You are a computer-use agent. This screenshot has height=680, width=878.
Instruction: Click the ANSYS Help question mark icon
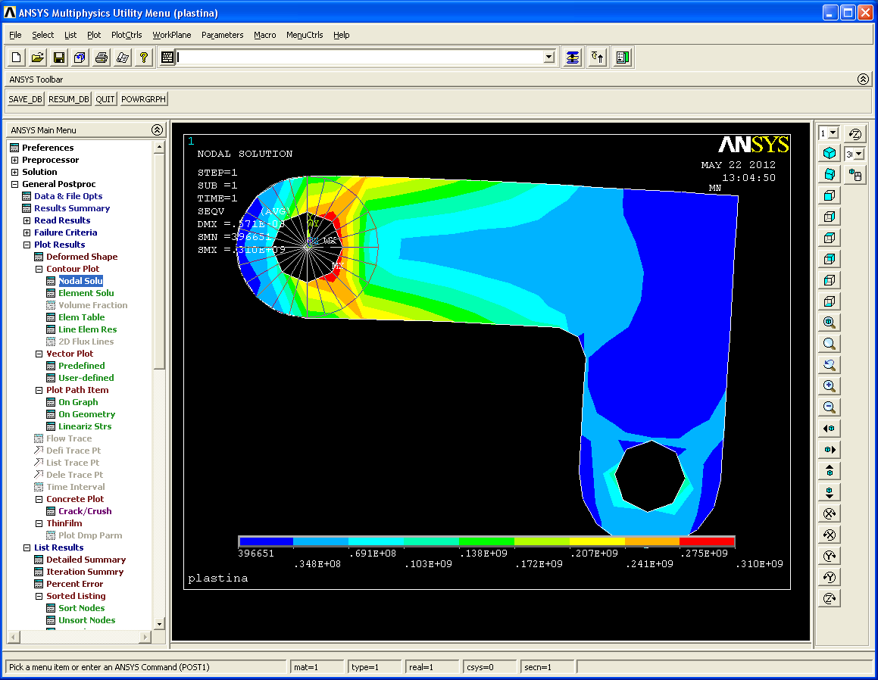144,57
